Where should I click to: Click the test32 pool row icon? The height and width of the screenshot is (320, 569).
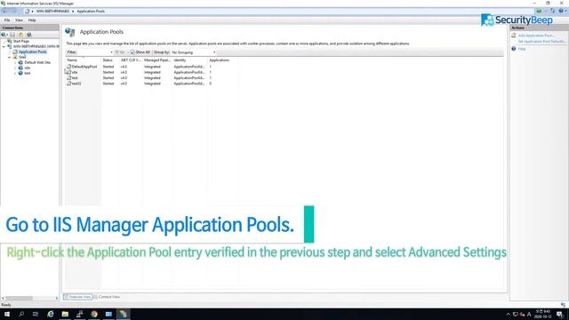point(69,83)
